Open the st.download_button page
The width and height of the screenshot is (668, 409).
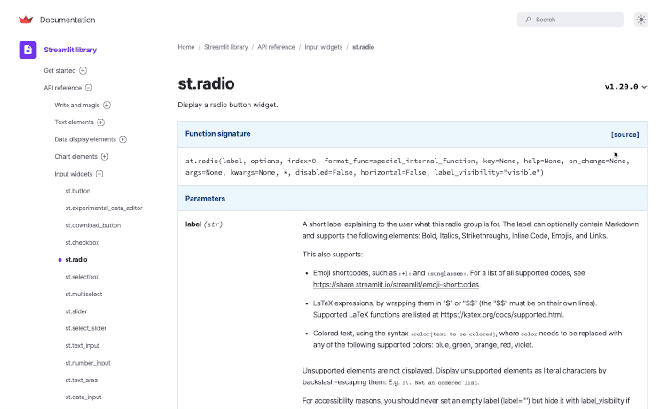(93, 225)
